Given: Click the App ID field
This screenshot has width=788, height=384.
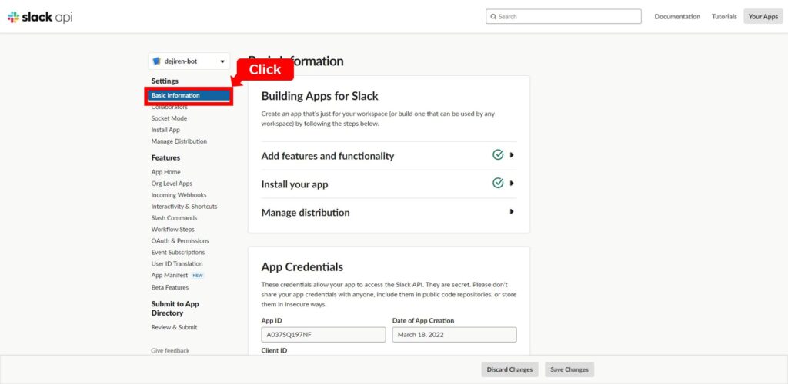Looking at the screenshot, I should [323, 335].
